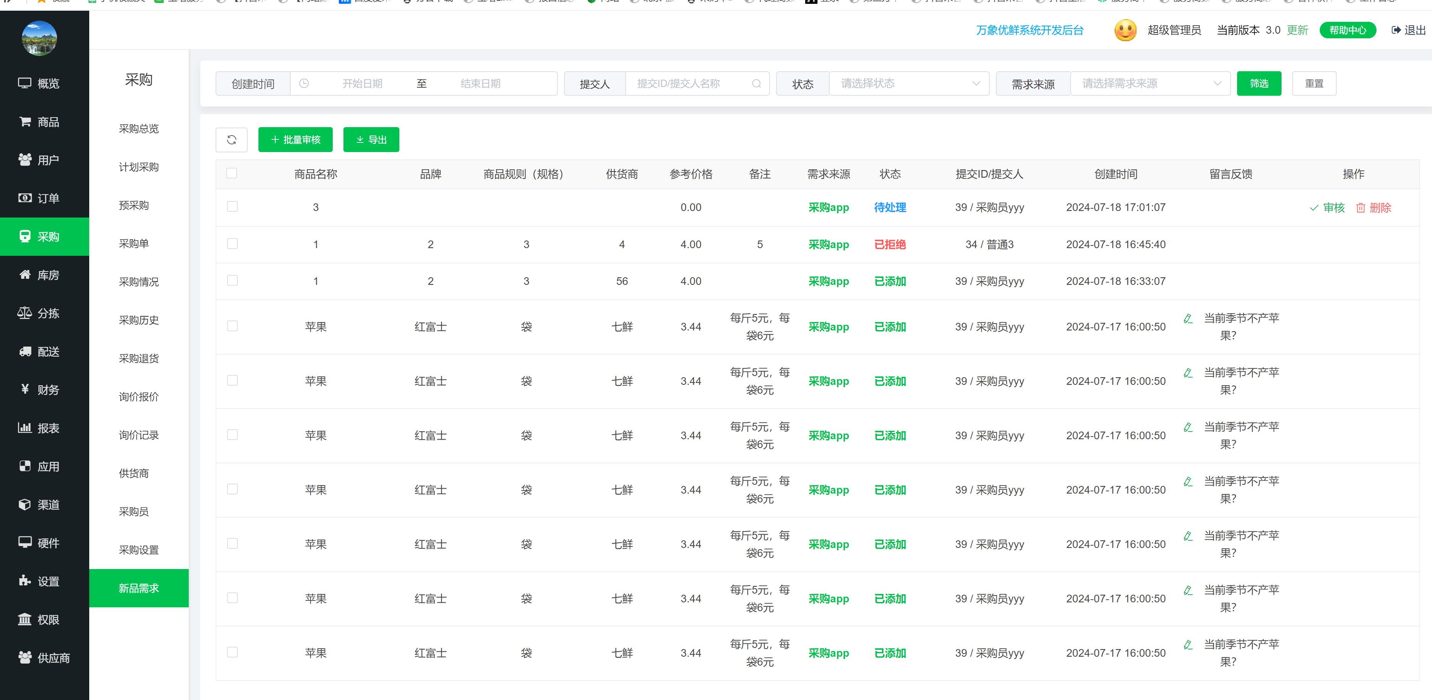Click the smiley admin avatar icon
The width and height of the screenshot is (1432, 700).
click(1125, 30)
